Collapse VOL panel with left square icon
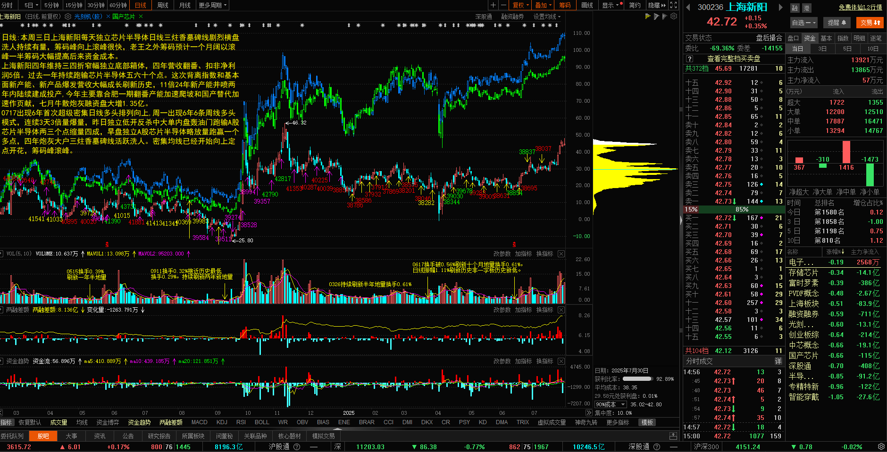 (1, 254)
